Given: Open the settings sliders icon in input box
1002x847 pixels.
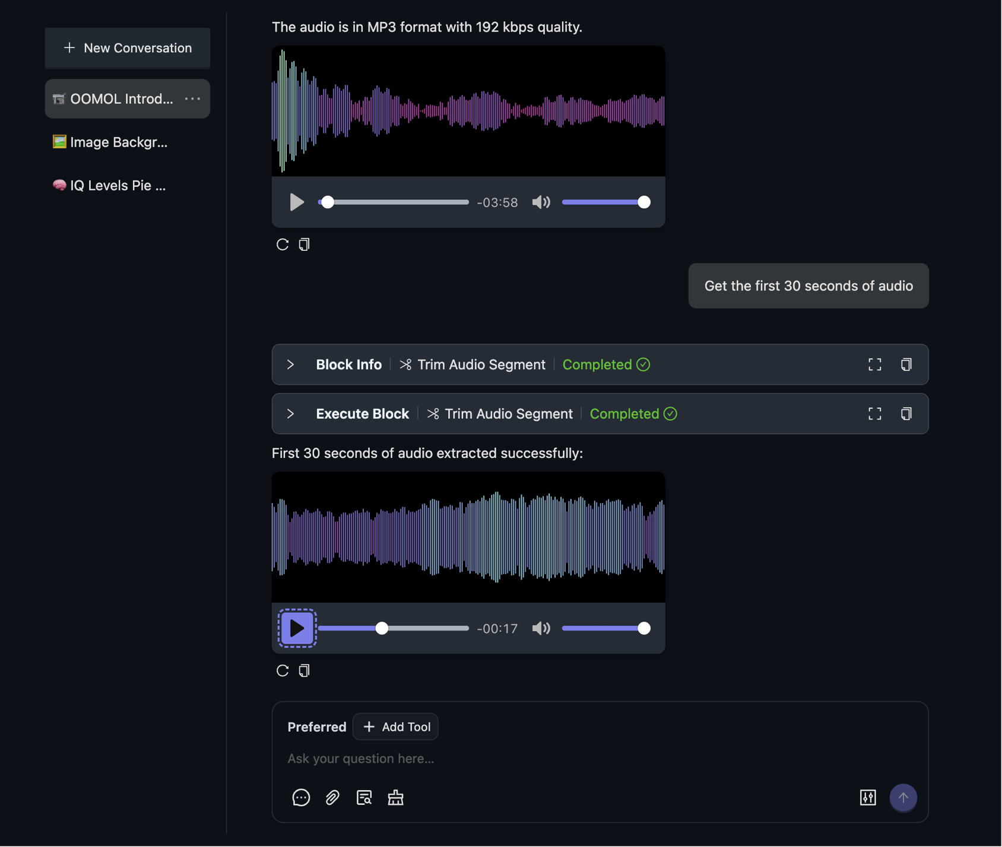Looking at the screenshot, I should tap(868, 798).
